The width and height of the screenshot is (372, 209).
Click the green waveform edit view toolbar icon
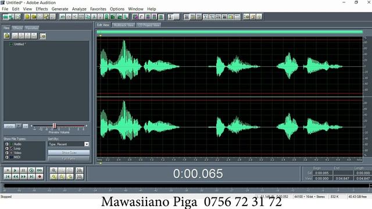tap(5, 17)
